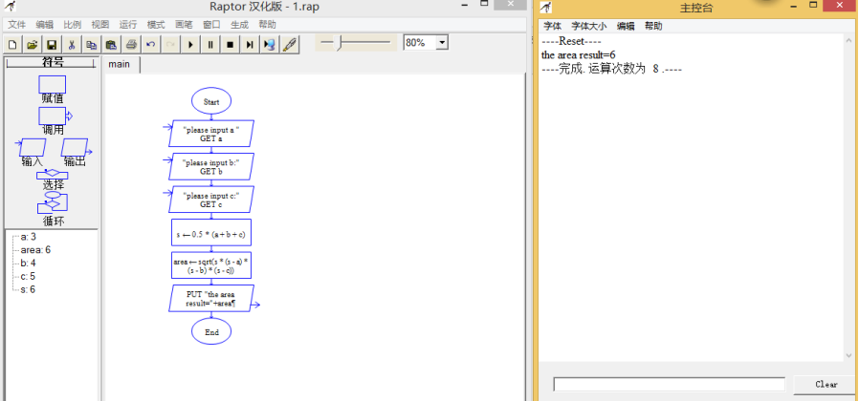Viewport: 859px width, 401px height.
Task: Pause flowchart execution
Action: point(210,44)
